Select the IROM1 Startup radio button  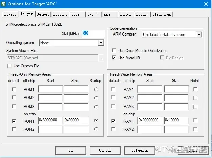(96, 120)
